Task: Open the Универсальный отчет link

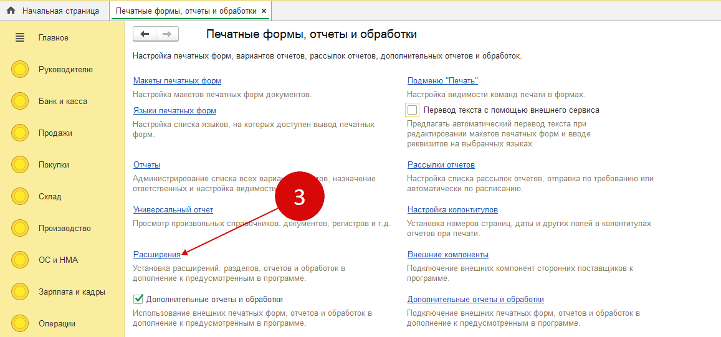Action: pos(173,210)
